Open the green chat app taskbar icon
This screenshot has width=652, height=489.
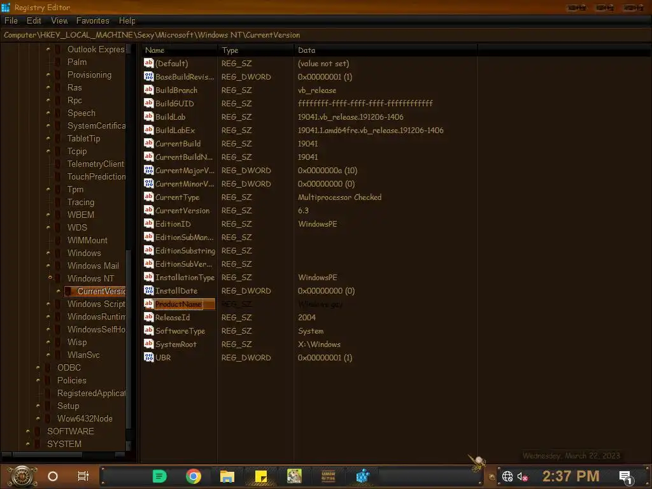point(159,476)
